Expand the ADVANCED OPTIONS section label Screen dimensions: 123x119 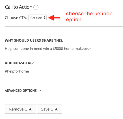click(x=21, y=91)
